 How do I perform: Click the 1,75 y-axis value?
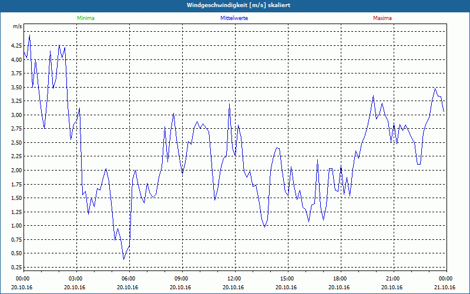[17, 184]
